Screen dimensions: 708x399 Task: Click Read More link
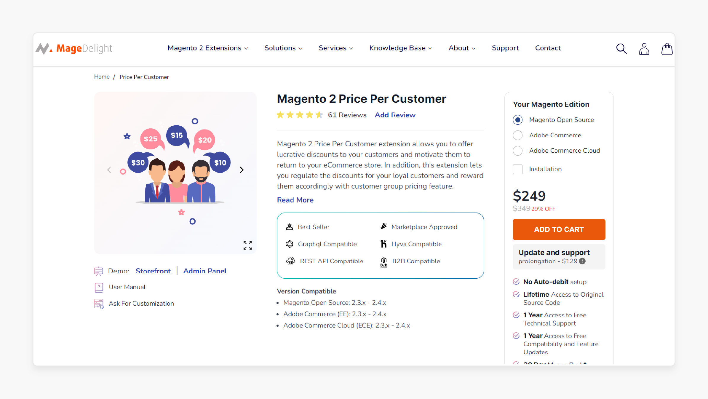point(295,200)
